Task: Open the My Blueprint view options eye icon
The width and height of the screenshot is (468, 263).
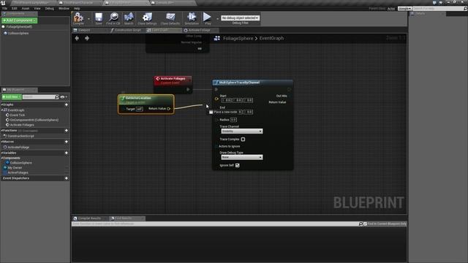Action: pos(62,97)
